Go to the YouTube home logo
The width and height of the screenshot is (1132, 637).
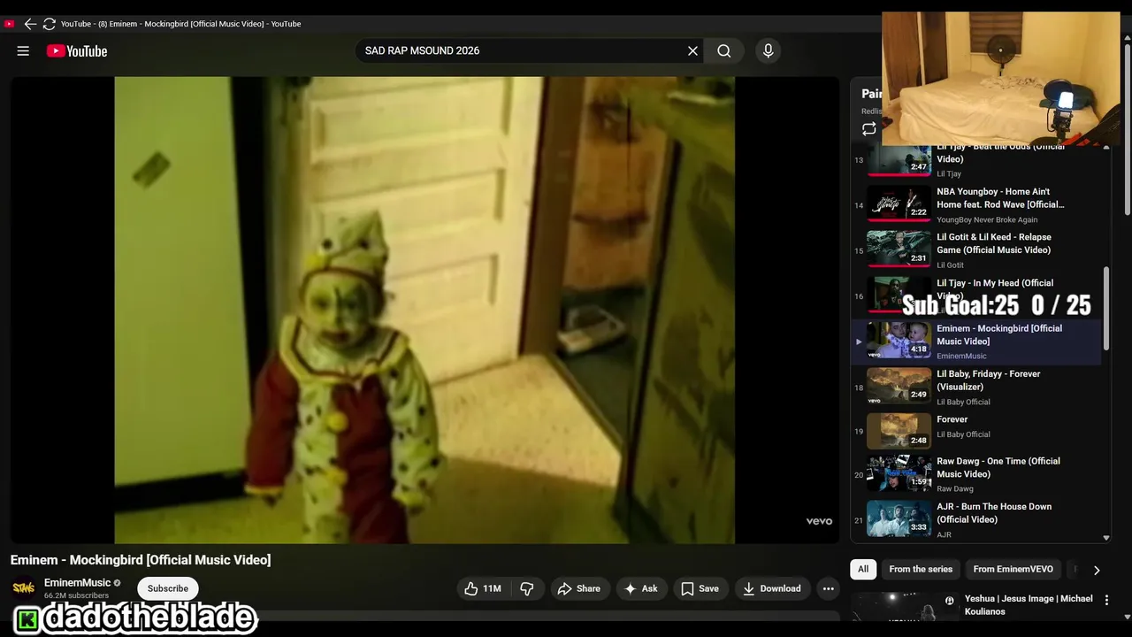(77, 51)
